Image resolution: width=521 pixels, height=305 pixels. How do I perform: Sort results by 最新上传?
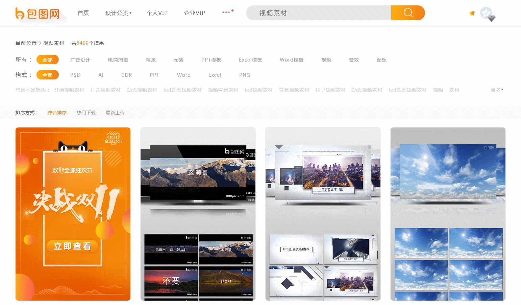pyautogui.click(x=115, y=113)
